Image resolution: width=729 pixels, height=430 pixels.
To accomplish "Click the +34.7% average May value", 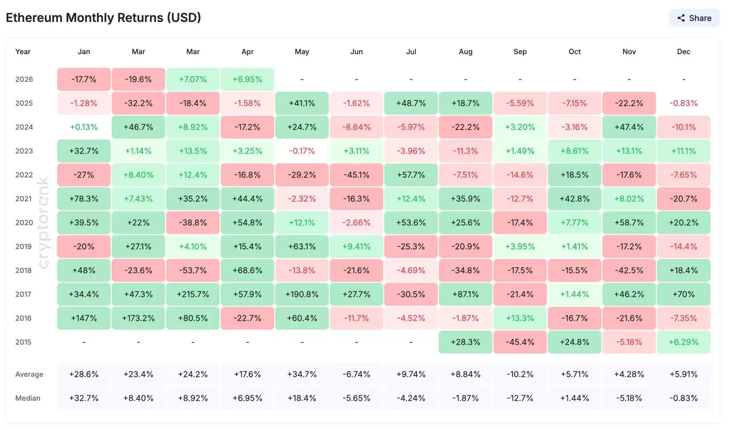I will click(x=302, y=374).
